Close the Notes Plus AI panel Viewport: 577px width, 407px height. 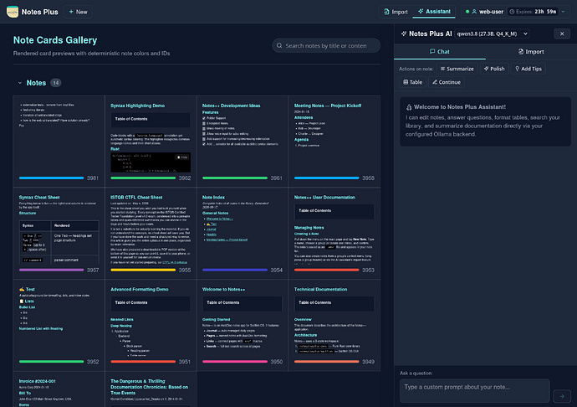pos(562,33)
